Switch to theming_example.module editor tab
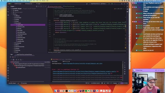 55,6
